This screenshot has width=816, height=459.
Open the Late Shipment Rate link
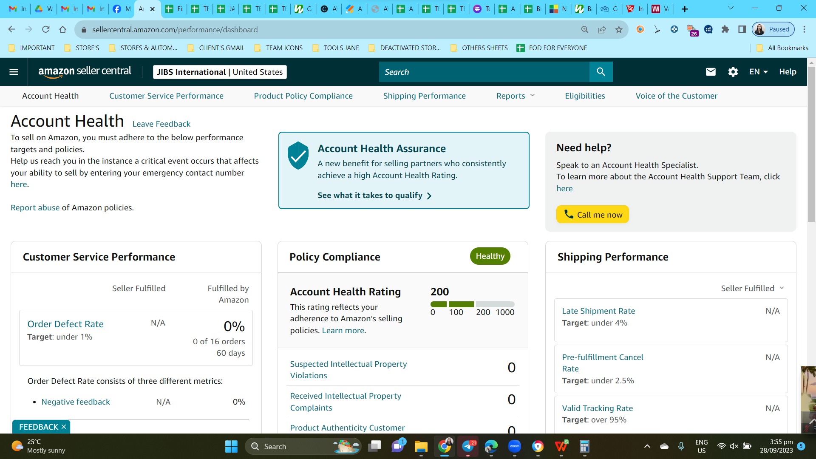[598, 311]
